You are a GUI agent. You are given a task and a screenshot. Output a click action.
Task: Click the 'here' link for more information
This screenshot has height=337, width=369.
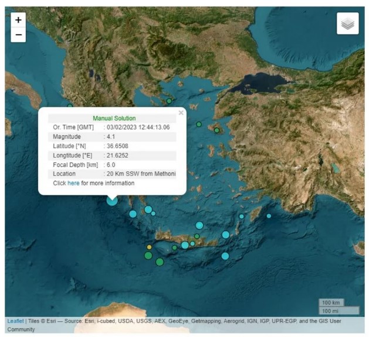point(73,183)
